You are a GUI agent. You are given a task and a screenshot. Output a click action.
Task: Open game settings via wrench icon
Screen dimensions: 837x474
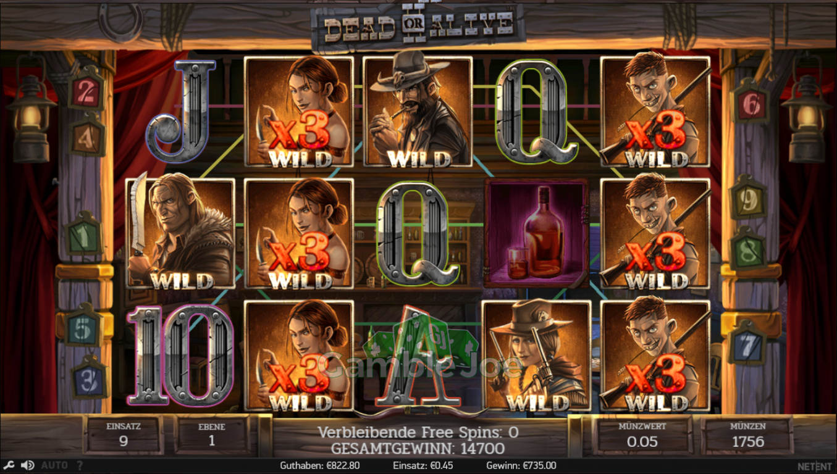coord(9,465)
